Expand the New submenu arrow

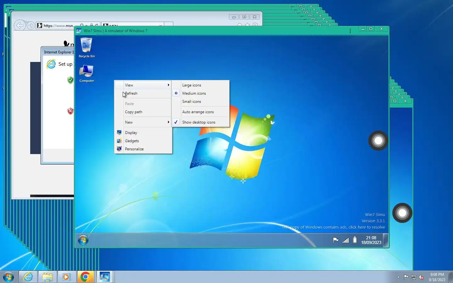coord(169,122)
